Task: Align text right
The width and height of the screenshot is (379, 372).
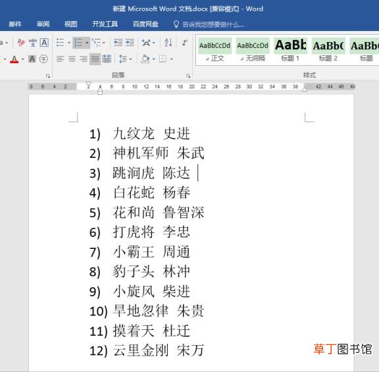Action: pyautogui.click(x=84, y=59)
